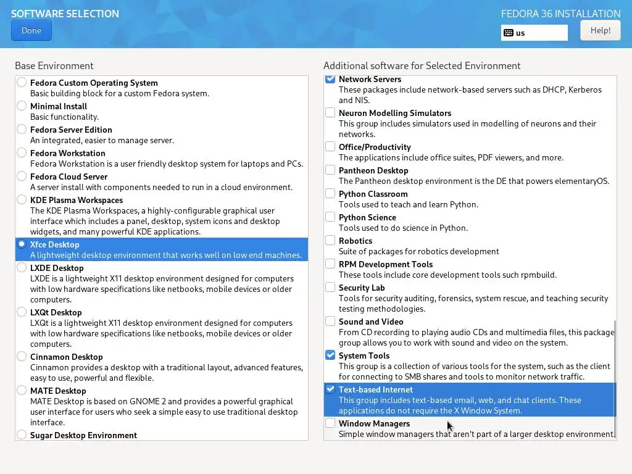The width and height of the screenshot is (632, 474).
Task: Select the Minimal Install radio button
Action: coord(22,106)
